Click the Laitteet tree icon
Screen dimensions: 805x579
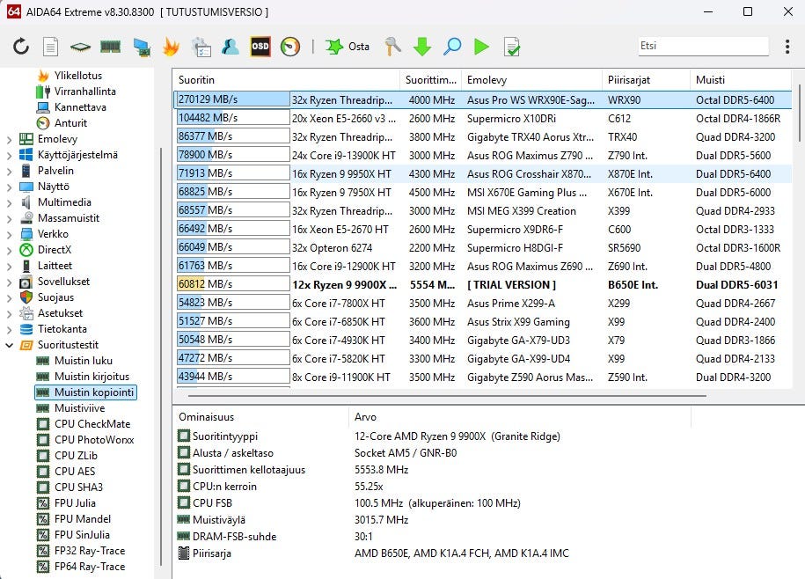26,266
